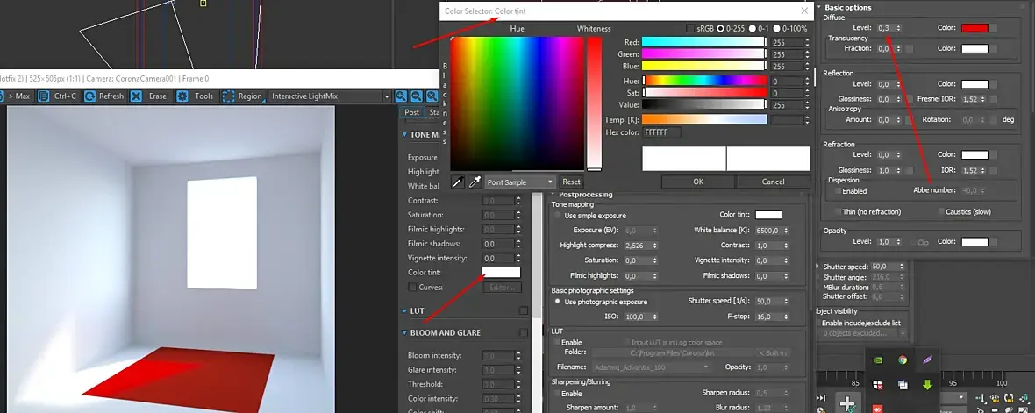Toggle Use simple exposure radio
The height and width of the screenshot is (413, 1035).
tap(558, 215)
